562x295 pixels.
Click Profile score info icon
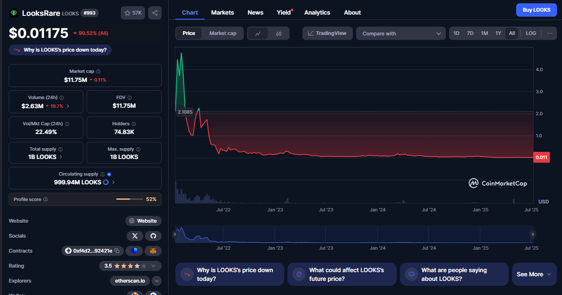[x=45, y=199]
